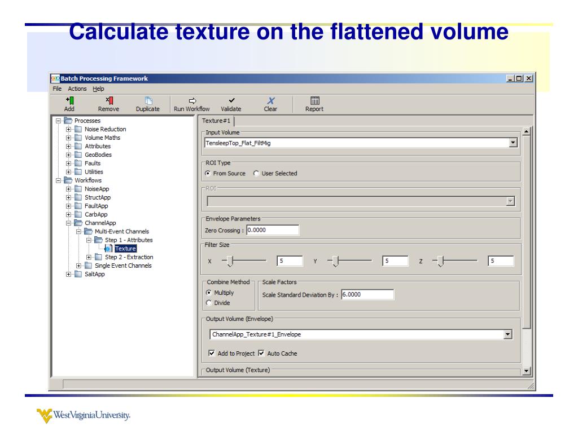
Task: Select the CarbApp folder icon
Action: 78,214
